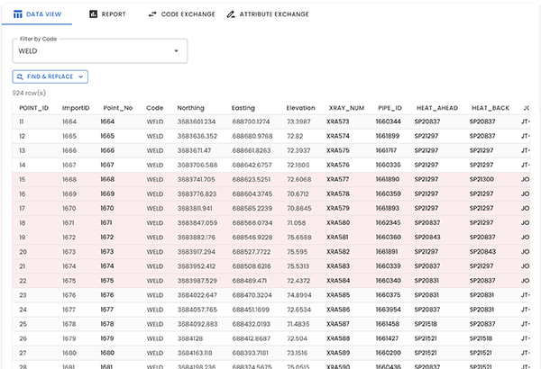Viewport: 541px width, 369px height.
Task: Select cell XRA588
Action: pos(338,338)
